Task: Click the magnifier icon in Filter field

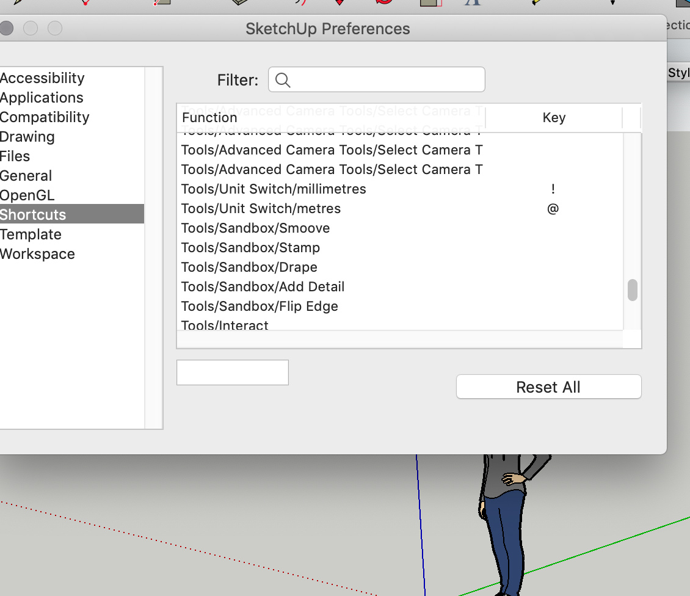Action: 283,80
